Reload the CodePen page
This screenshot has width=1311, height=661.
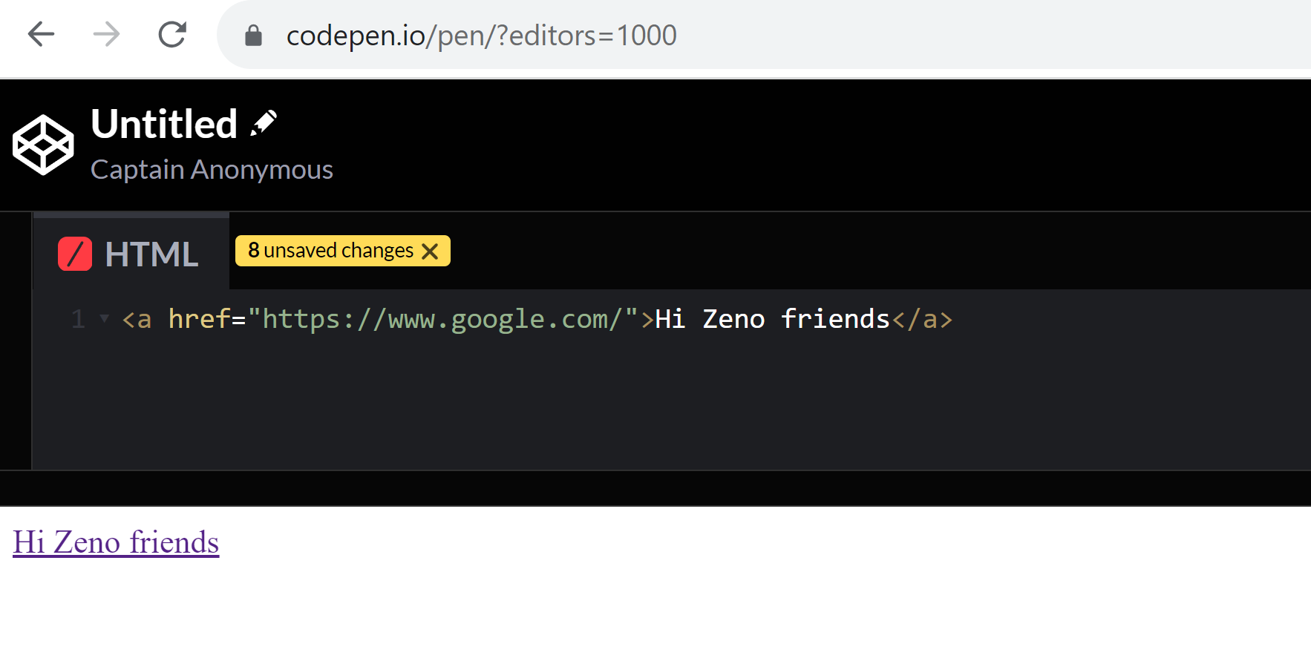point(172,34)
